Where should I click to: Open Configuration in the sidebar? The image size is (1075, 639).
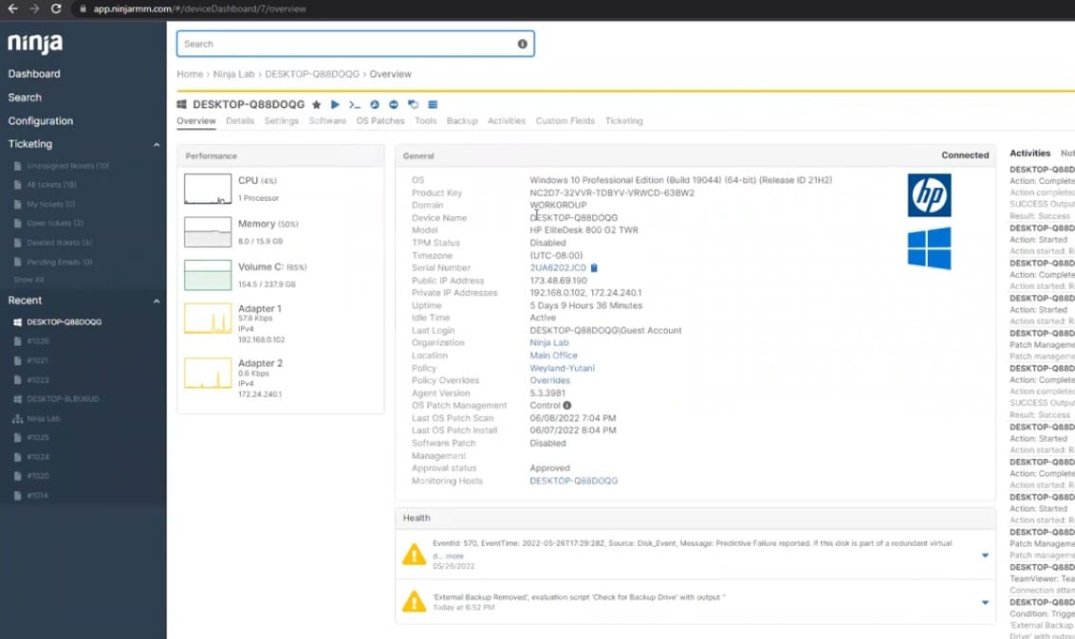[41, 121]
